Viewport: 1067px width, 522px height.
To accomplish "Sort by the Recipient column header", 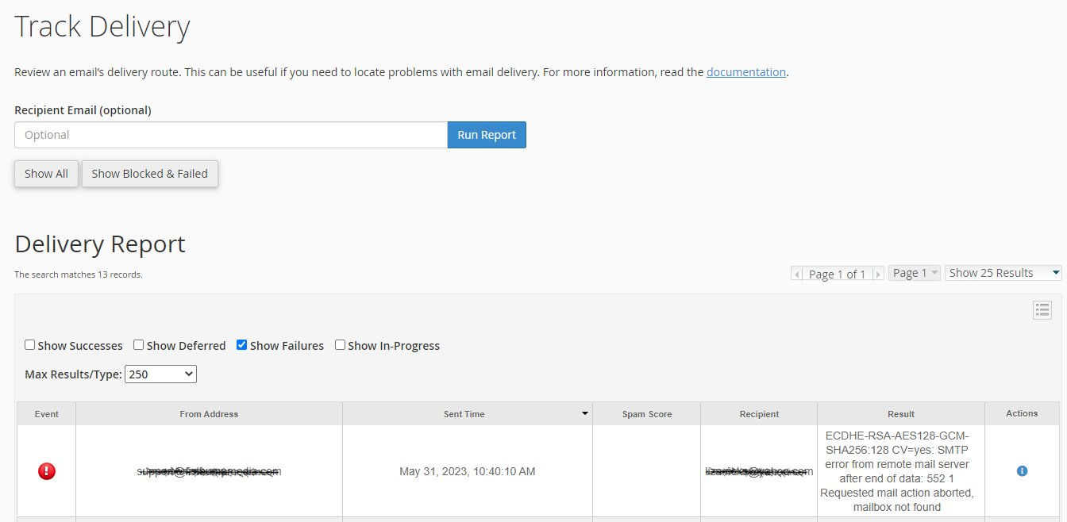I will [x=759, y=414].
